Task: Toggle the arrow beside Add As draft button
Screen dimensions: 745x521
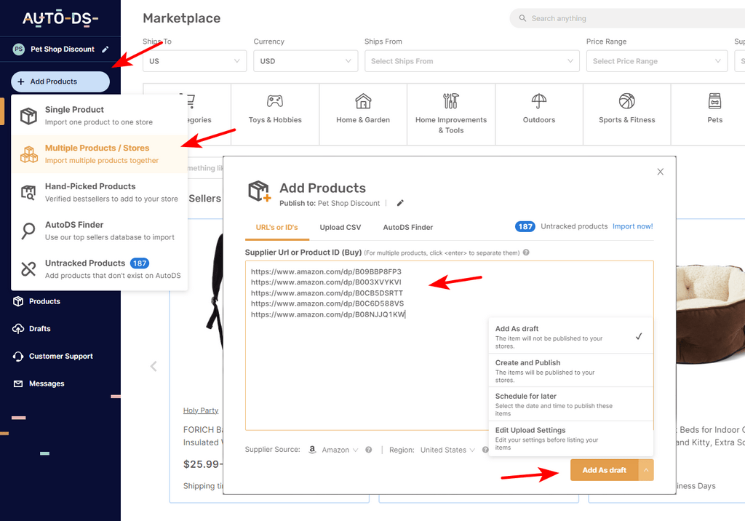Action: click(646, 470)
